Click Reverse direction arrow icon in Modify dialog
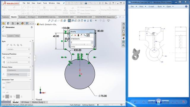Viewport: 190px width, 107px height. pos(81,35)
